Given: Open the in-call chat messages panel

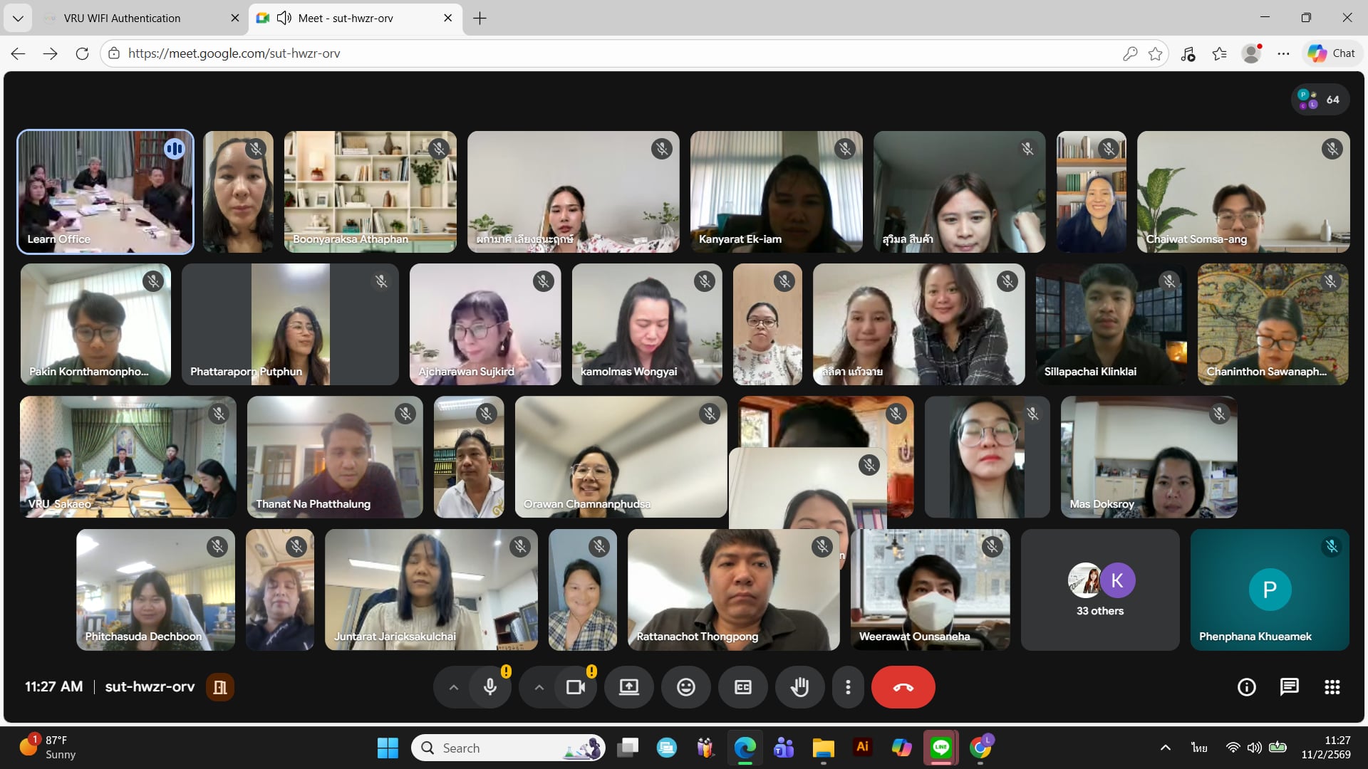Looking at the screenshot, I should tap(1289, 687).
